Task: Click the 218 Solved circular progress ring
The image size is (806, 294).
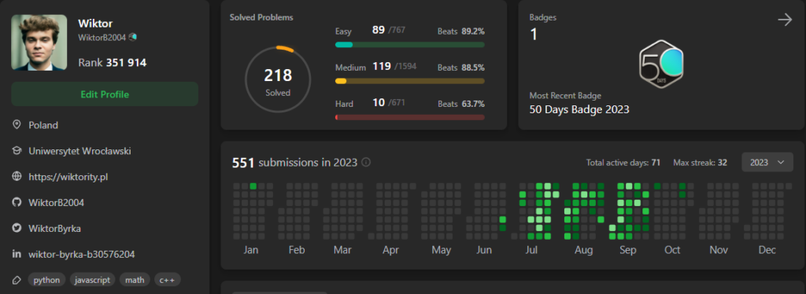Action: pos(278,79)
